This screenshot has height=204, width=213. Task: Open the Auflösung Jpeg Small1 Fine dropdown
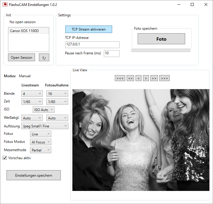pyautogui.click(x=45, y=126)
